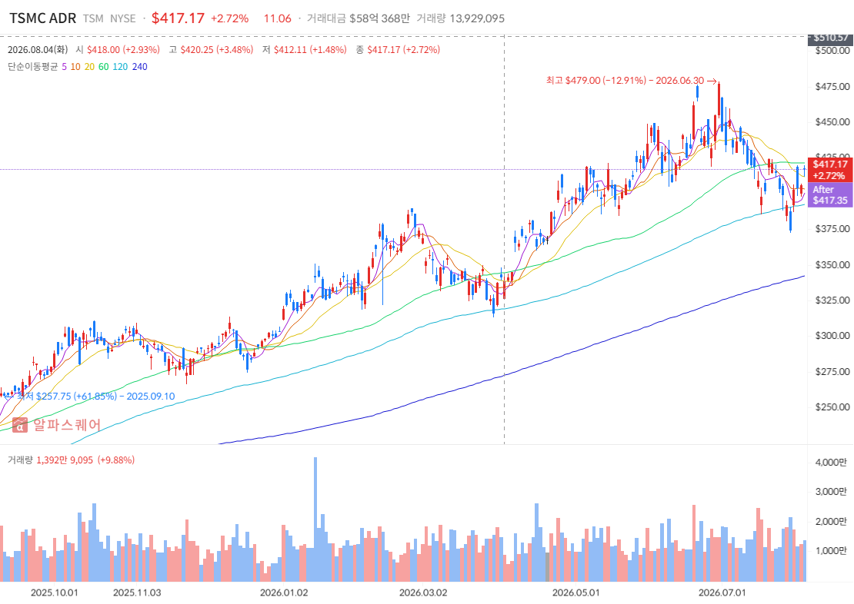Image resolution: width=854 pixels, height=604 pixels.
Task: Click the 2,000만 volume axis label
Action: click(831, 521)
